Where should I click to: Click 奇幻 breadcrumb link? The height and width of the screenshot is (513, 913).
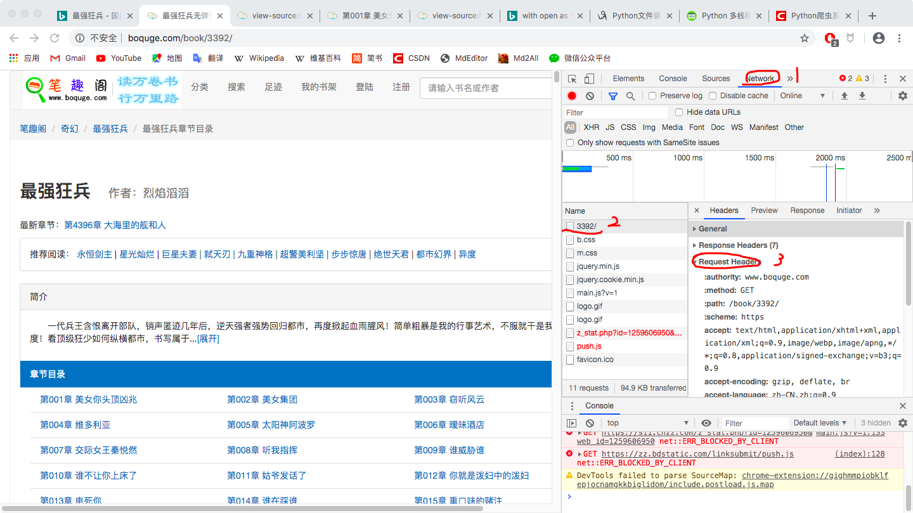(70, 129)
